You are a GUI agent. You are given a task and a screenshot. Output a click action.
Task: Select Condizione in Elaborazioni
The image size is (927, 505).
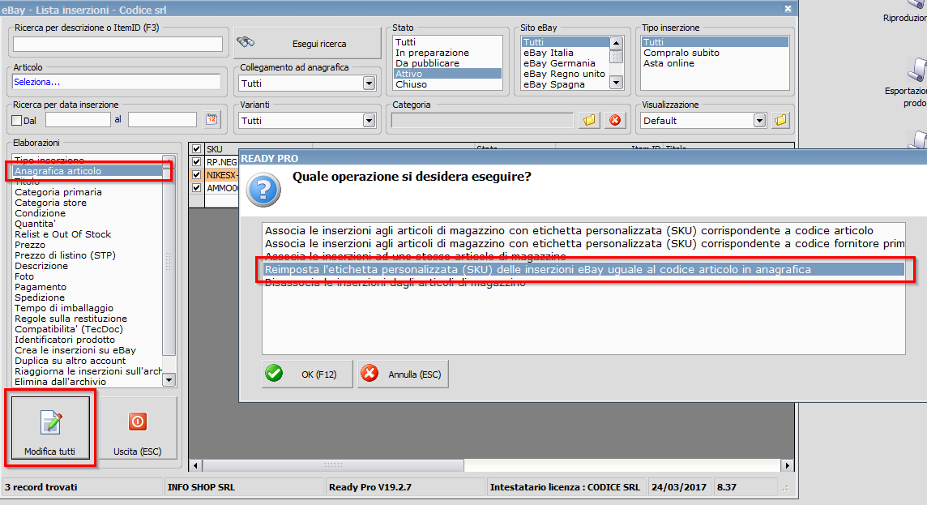pos(88,213)
